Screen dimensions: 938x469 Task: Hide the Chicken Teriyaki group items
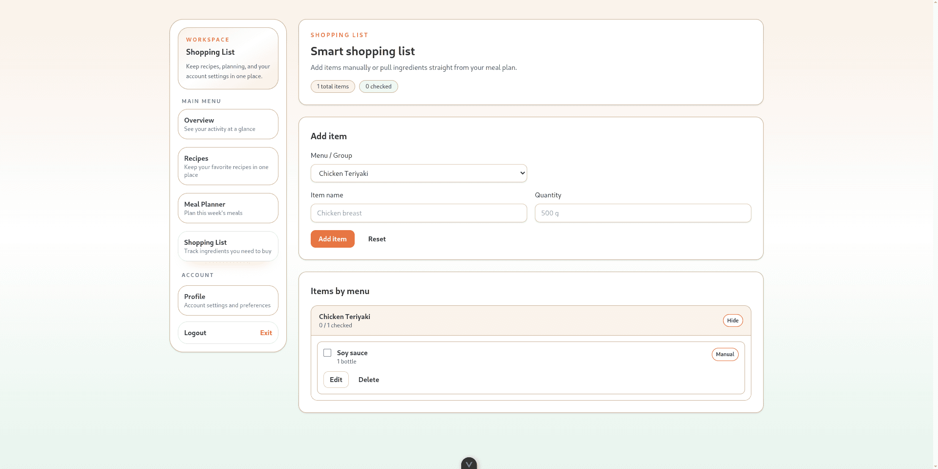point(732,320)
